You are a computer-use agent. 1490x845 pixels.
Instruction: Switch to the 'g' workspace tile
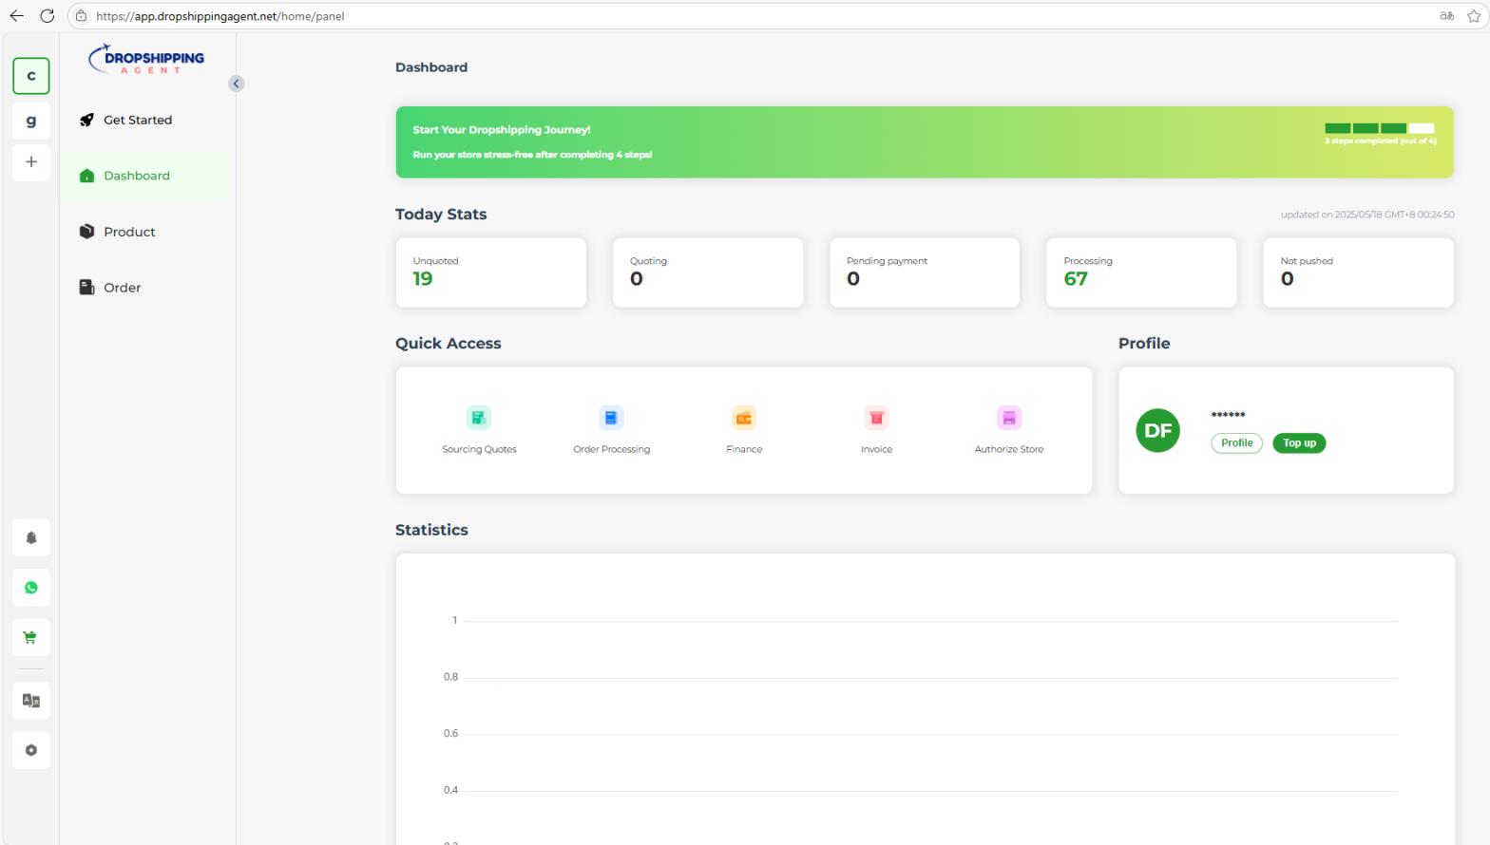tap(31, 121)
